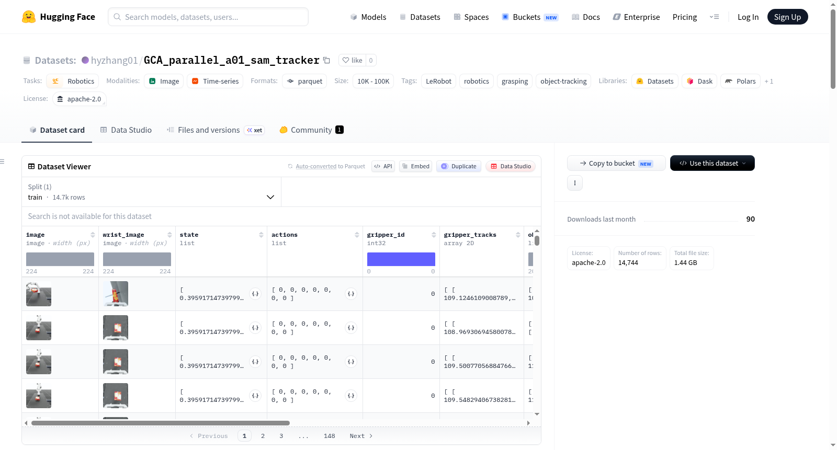Click the gripper_id histogram bar
The height and width of the screenshot is (450, 837).
point(401,259)
